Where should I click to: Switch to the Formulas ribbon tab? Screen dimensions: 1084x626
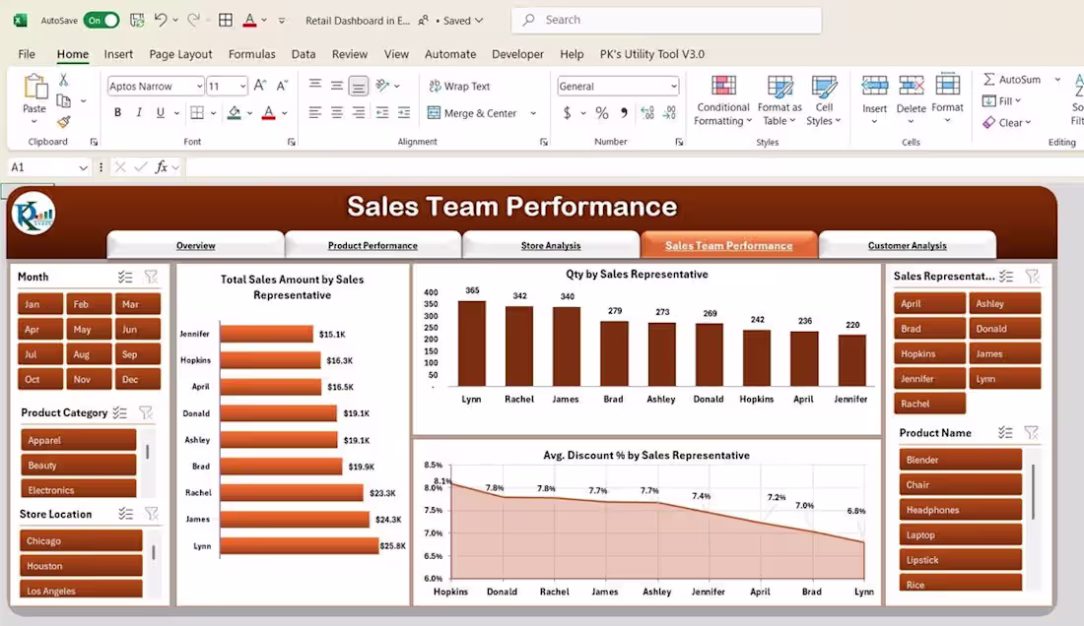click(252, 54)
